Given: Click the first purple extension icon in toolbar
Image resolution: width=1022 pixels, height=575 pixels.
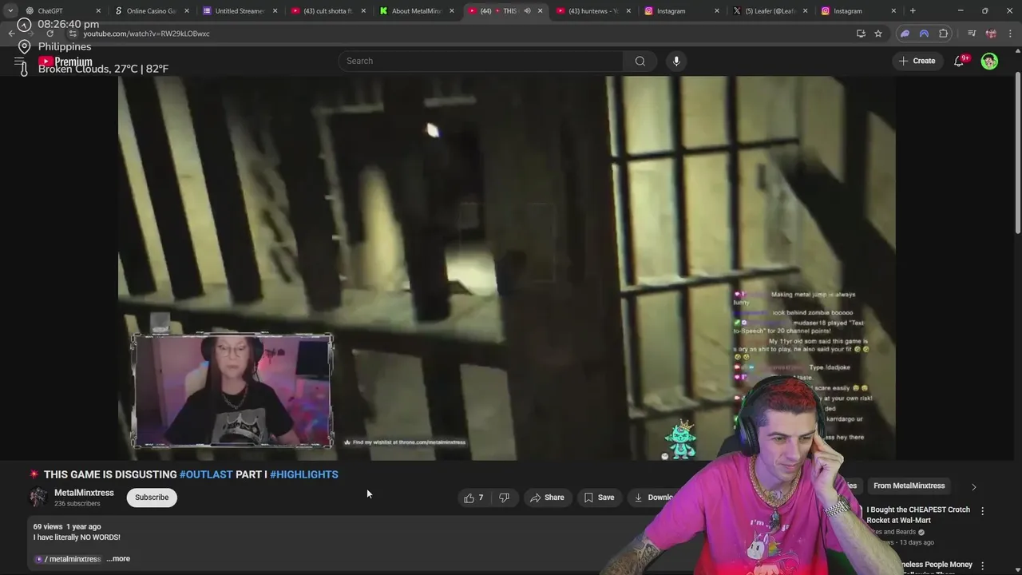Looking at the screenshot, I should click(x=905, y=34).
